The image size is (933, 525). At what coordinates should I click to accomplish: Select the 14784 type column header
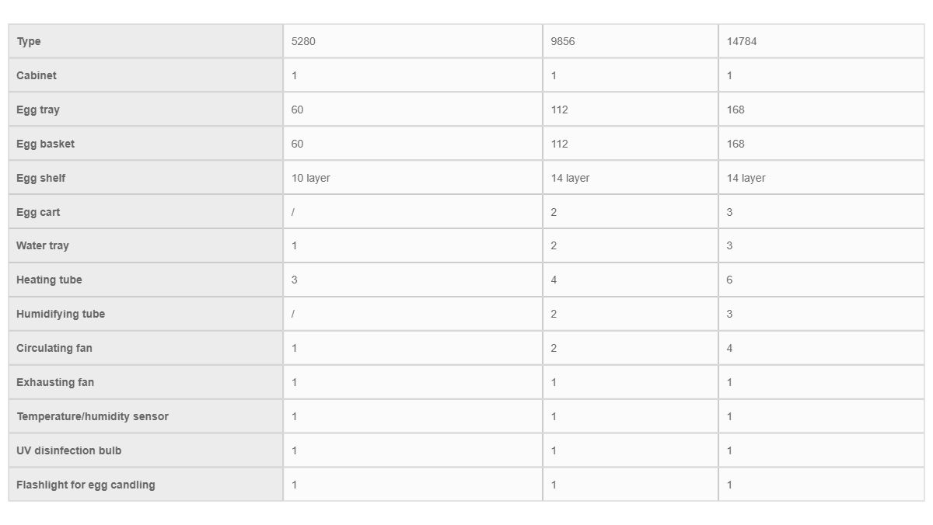coord(822,41)
